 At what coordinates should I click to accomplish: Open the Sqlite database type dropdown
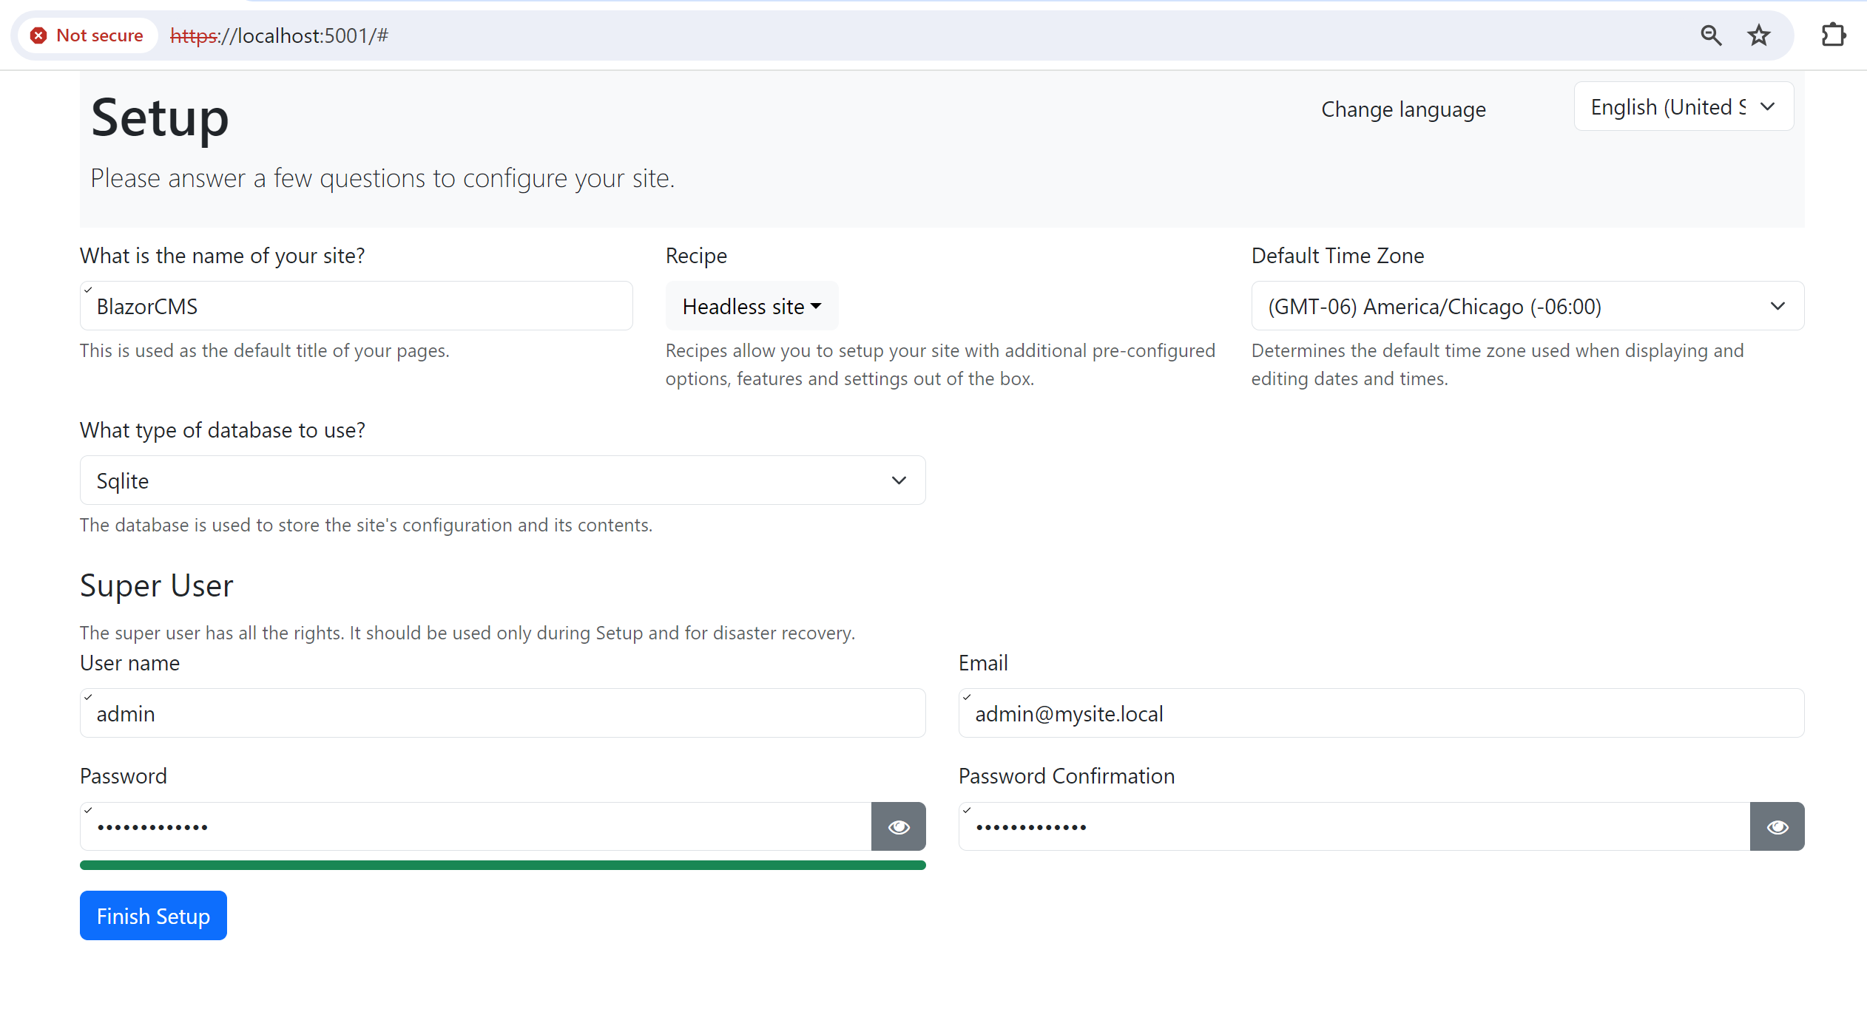click(x=502, y=480)
